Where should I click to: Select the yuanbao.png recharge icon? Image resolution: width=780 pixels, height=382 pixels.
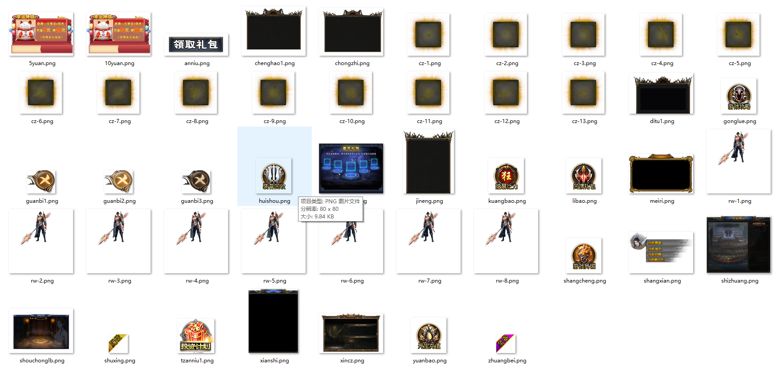(x=429, y=336)
